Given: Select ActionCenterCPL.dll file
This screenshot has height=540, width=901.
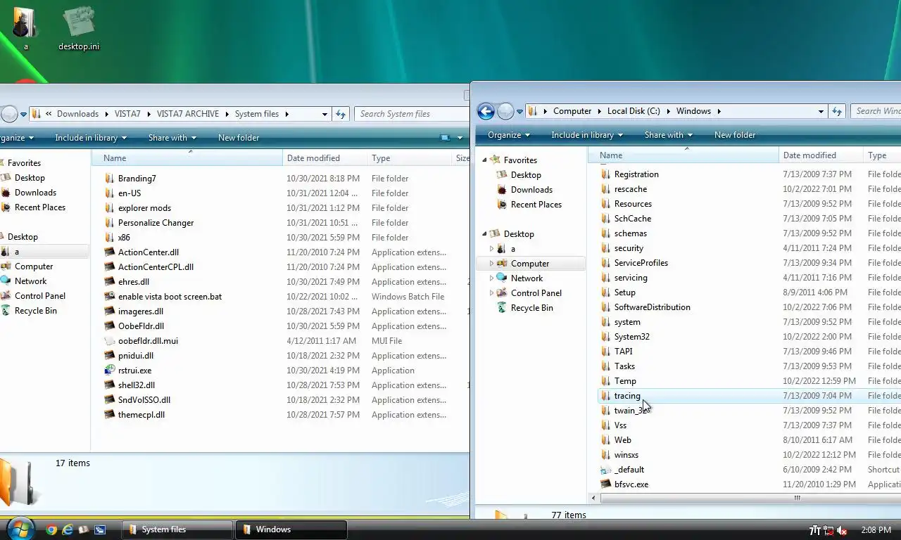Looking at the screenshot, I should point(156,267).
